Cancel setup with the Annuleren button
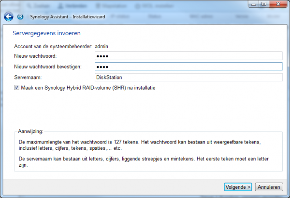The image size is (290, 198). tap(268, 186)
